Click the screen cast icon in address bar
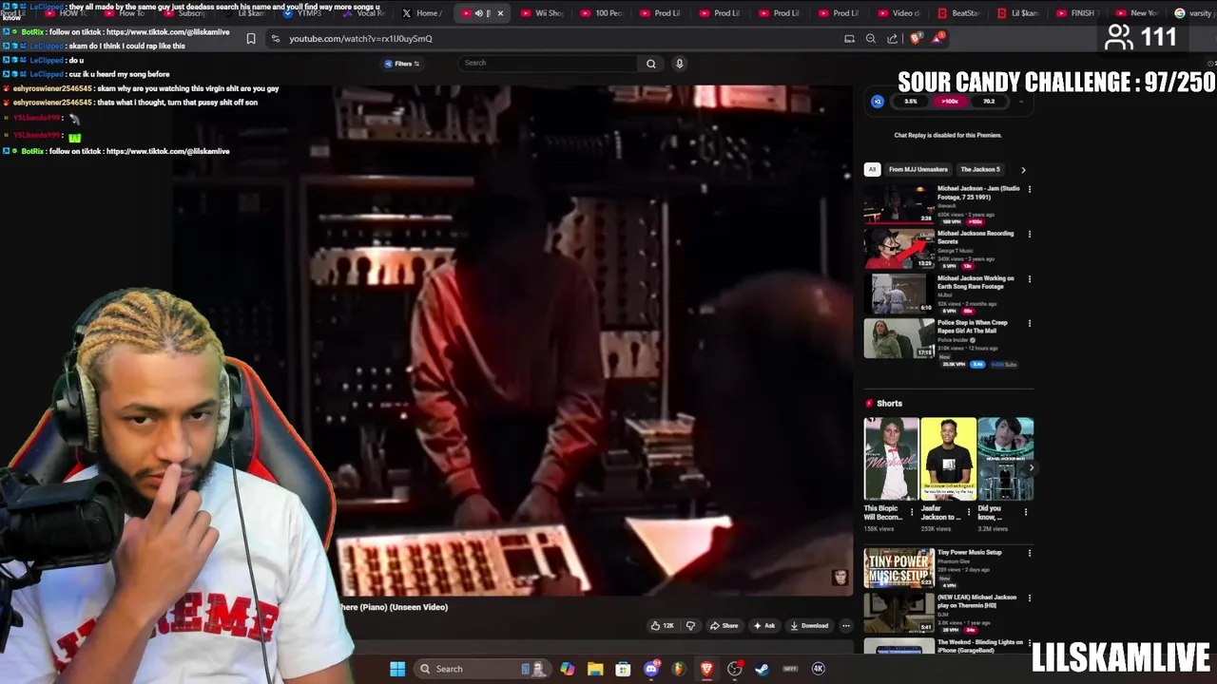Viewport: 1217px width, 684px height. pyautogui.click(x=849, y=39)
